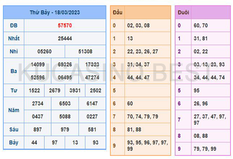The width and height of the screenshot is (233, 159).
Task: Click the Đuôi column header
Action: (183, 13)
